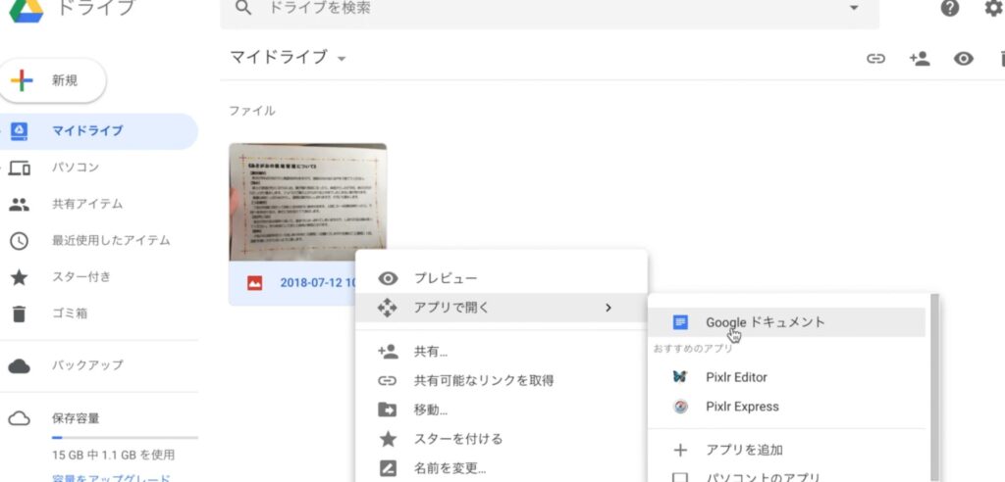Click the plus icon beside アプリを追加
1005x482 pixels.
(681, 450)
